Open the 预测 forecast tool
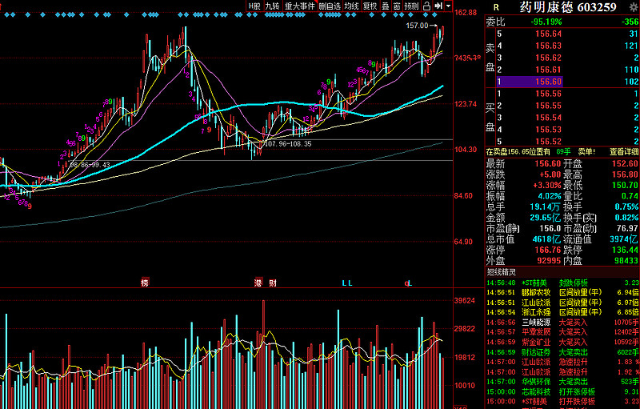The image size is (640, 409). pyautogui.click(x=411, y=6)
